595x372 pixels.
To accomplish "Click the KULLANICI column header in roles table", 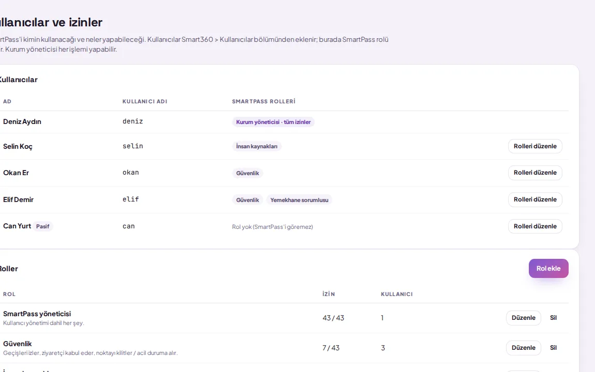I will click(396, 294).
